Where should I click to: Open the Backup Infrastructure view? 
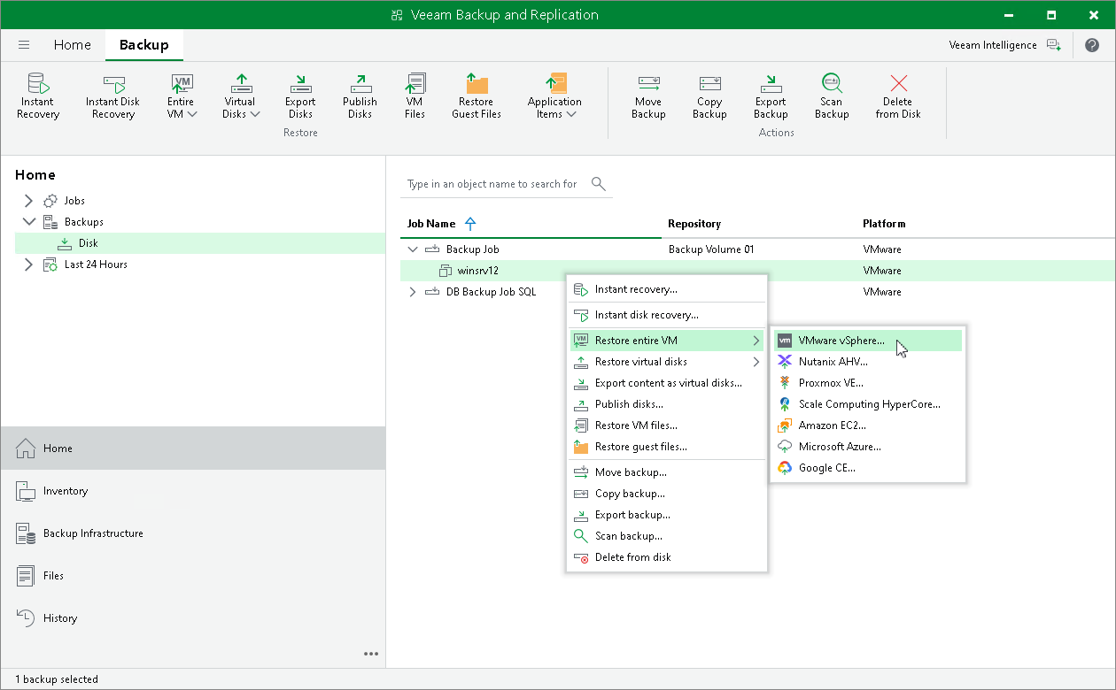(x=92, y=533)
